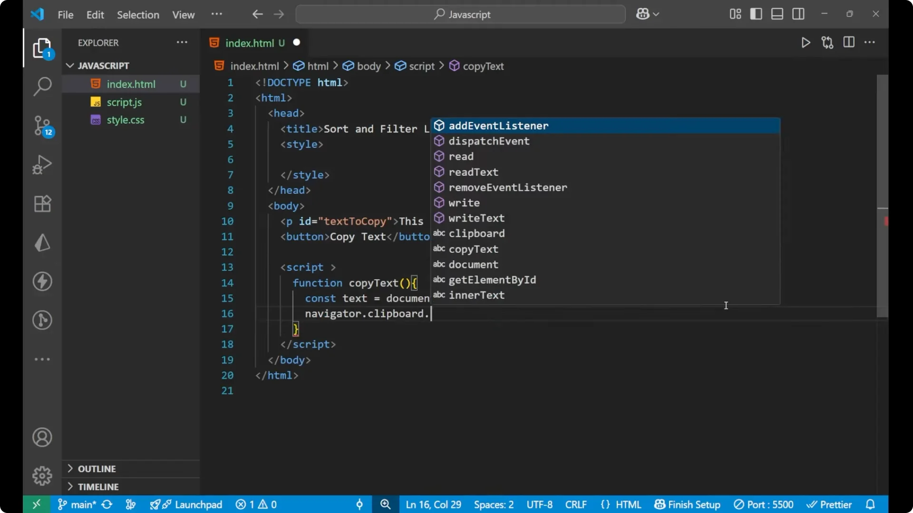Toggle the Panel visibility icon in title bar
Image resolution: width=913 pixels, height=513 pixels.
777,14
